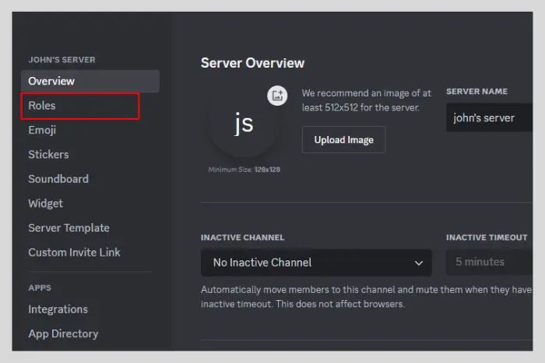Image resolution: width=545 pixels, height=363 pixels.
Task: Click the SERVER NAME label
Action: 476,92
